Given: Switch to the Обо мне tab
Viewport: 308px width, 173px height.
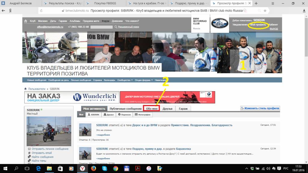Looking at the screenshot, I should [x=151, y=108].
